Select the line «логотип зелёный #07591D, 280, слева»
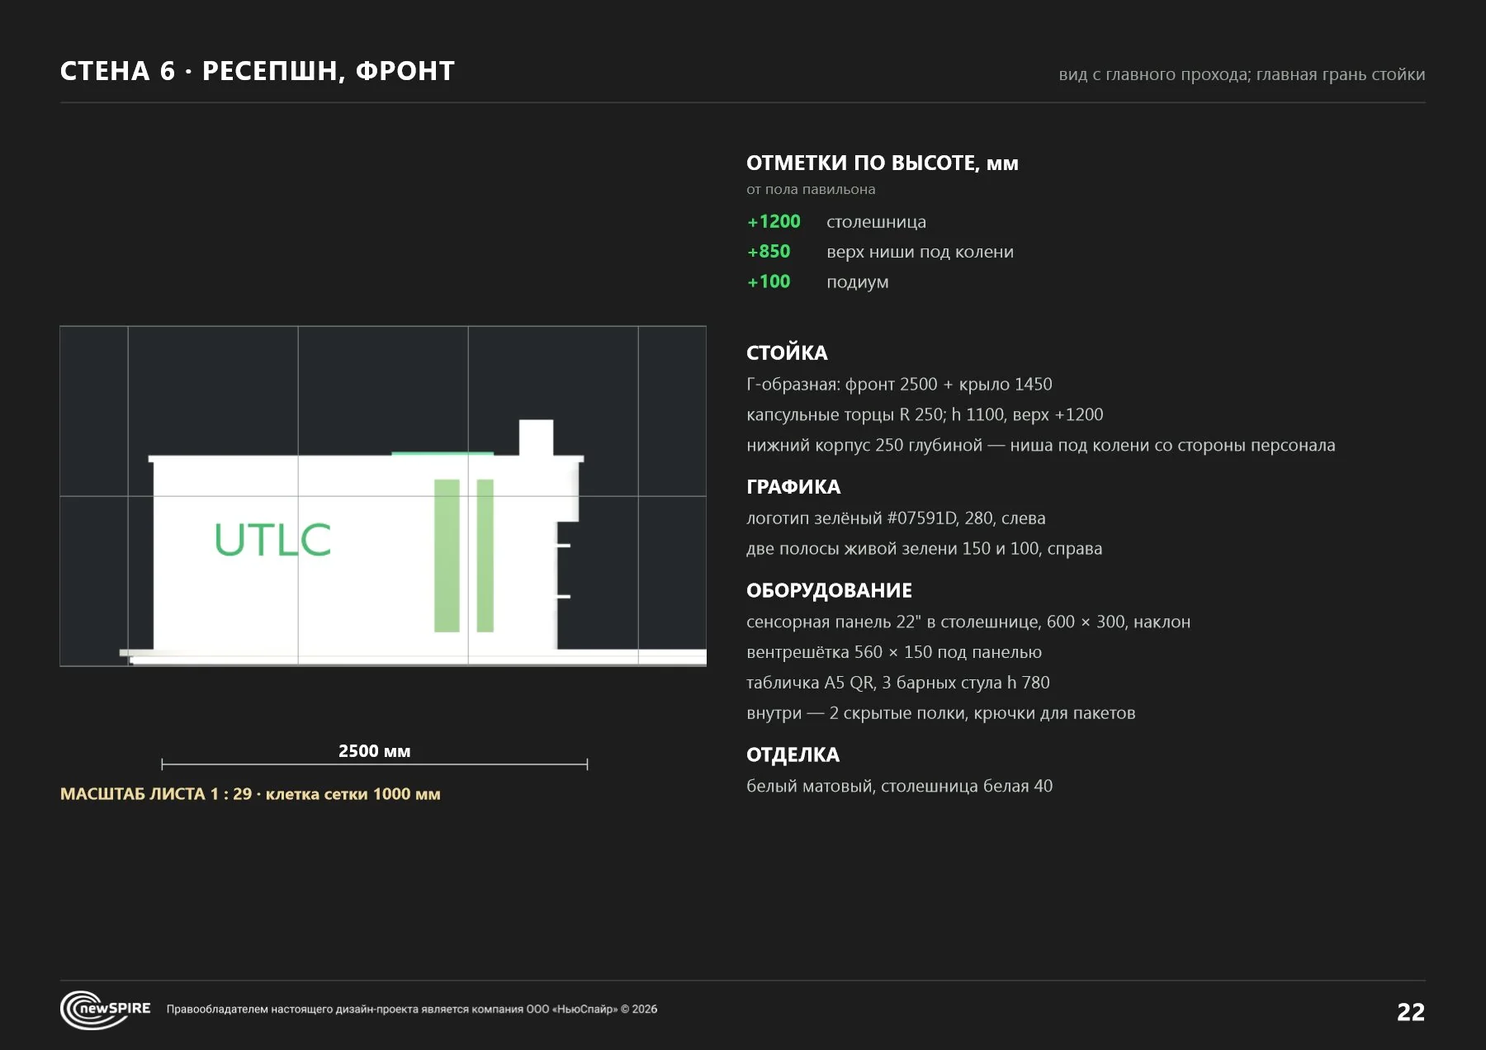Image resolution: width=1486 pixels, height=1050 pixels. pos(896,518)
